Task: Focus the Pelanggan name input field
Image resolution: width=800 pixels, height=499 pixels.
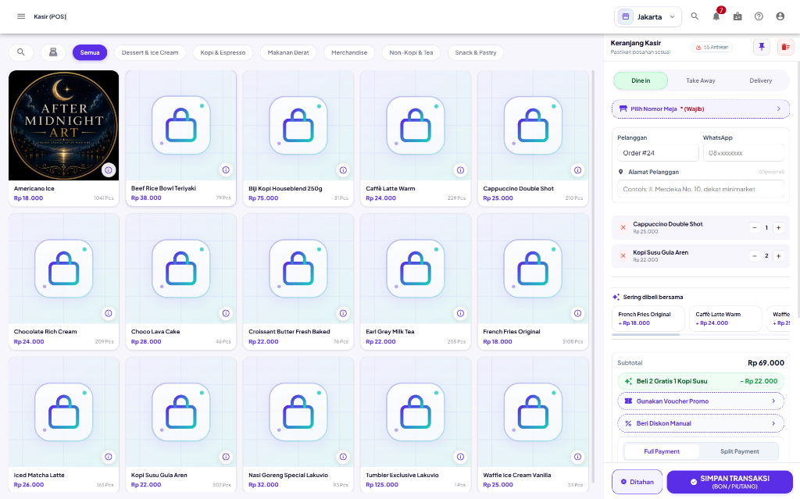Action: 658,152
